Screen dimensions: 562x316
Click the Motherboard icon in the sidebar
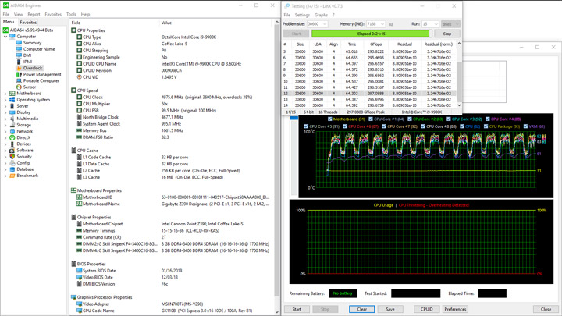click(12, 94)
